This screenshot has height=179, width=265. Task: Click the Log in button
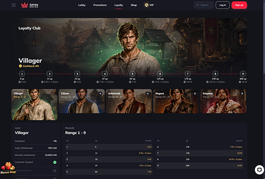point(223,5)
